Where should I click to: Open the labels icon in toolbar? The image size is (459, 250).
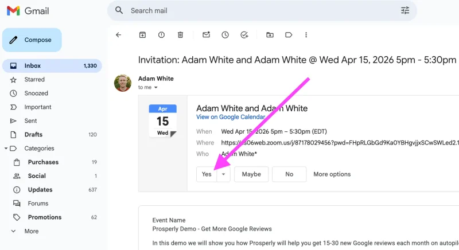point(289,35)
